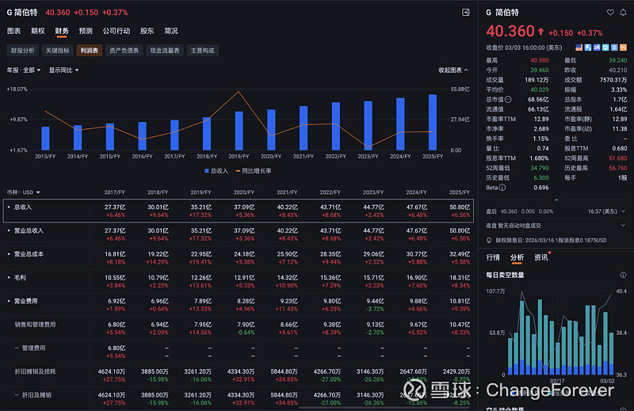Screen dimensions: 634x411
Task: Open the 股东 tab
Action: pos(147,31)
